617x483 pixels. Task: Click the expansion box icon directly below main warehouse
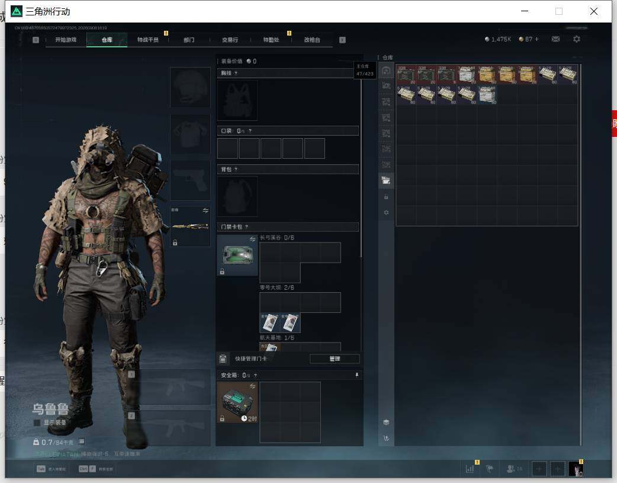(x=386, y=86)
